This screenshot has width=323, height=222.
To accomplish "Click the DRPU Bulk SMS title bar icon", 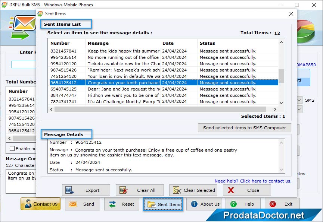I will pos(4,4).
